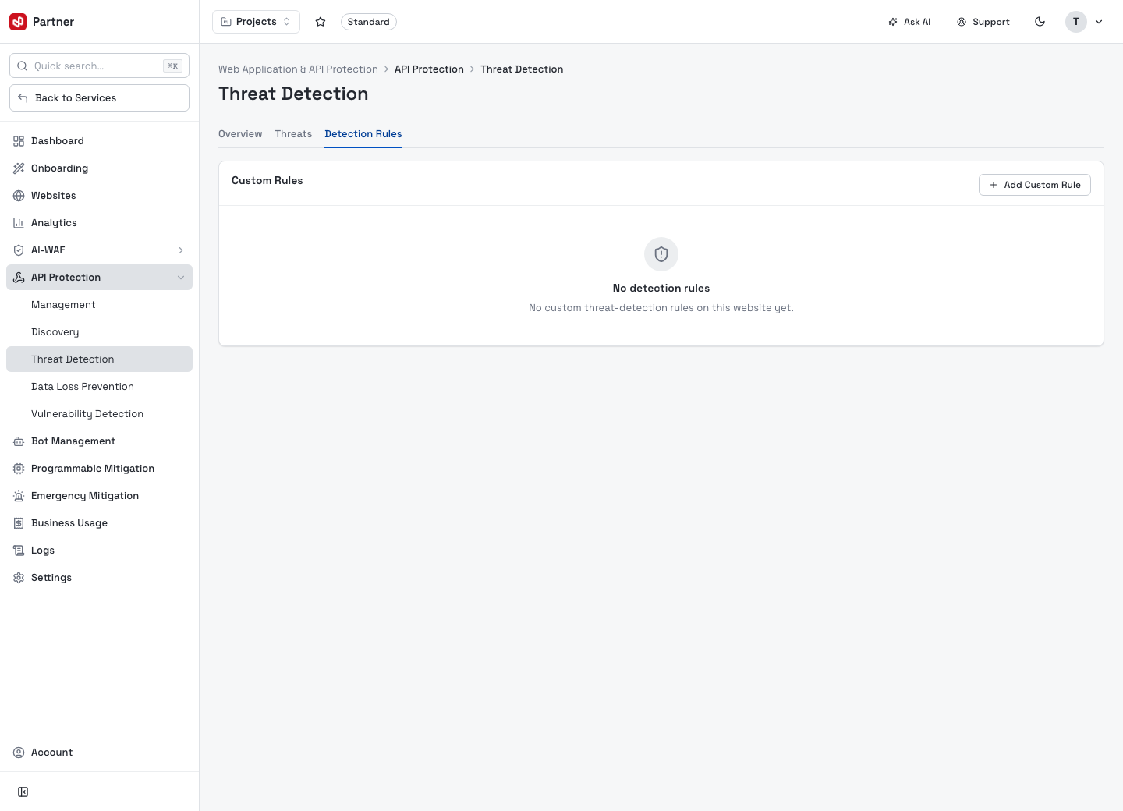The image size is (1123, 811).
Task: Click Web Application & API Protection breadcrumb
Action: (x=298, y=69)
